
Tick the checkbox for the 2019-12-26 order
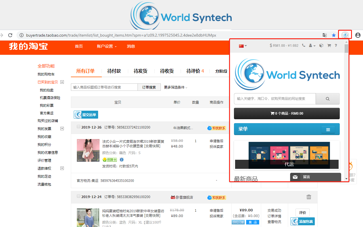click(79, 127)
